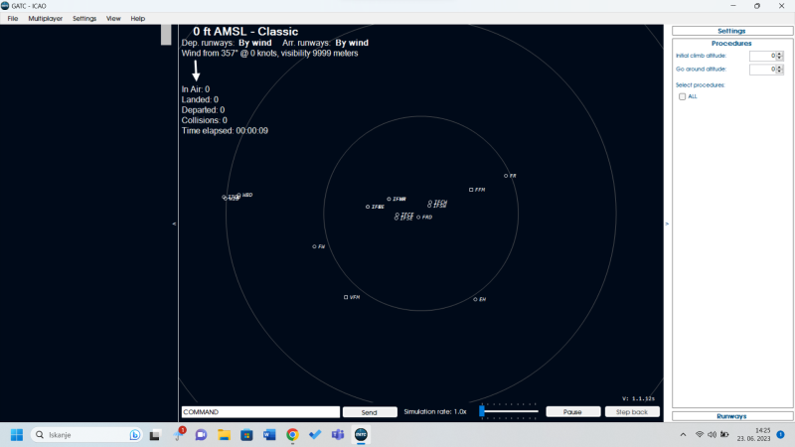Click the volume icon in the system tray

(712, 434)
